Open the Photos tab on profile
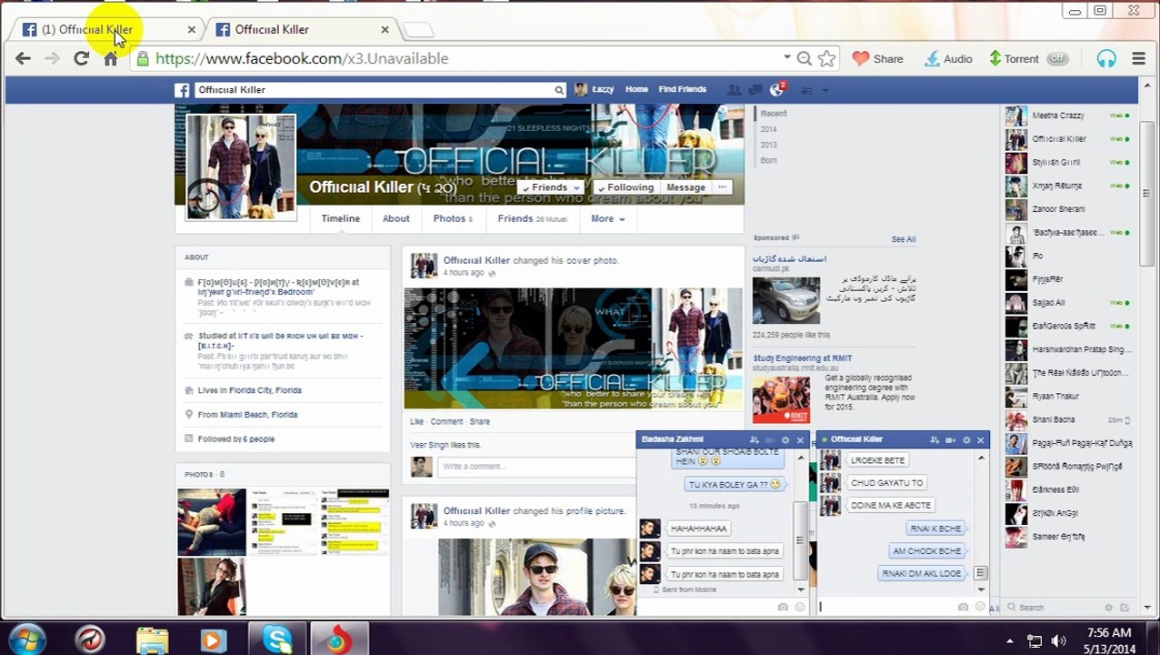1160x655 pixels. [x=453, y=219]
